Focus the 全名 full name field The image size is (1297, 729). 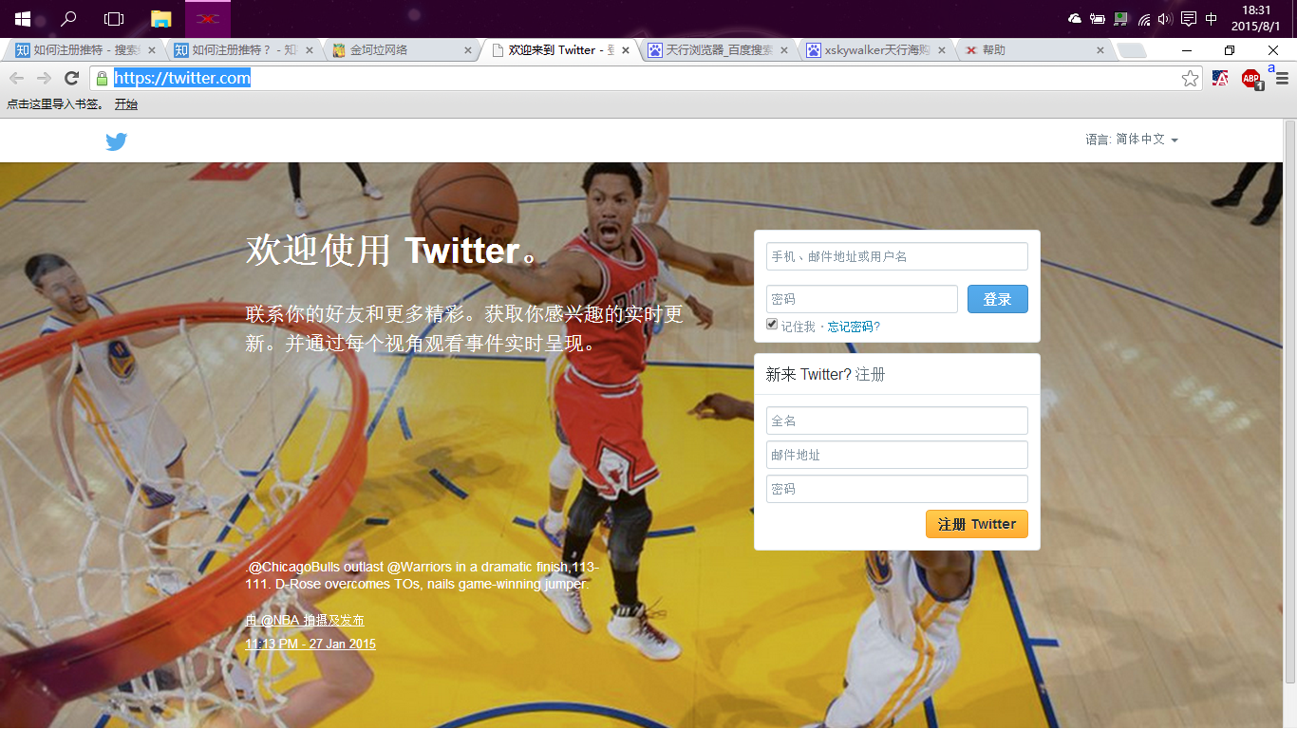897,421
